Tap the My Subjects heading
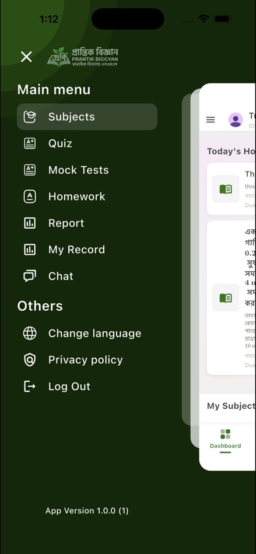The height and width of the screenshot is (554, 256). pos(232,406)
